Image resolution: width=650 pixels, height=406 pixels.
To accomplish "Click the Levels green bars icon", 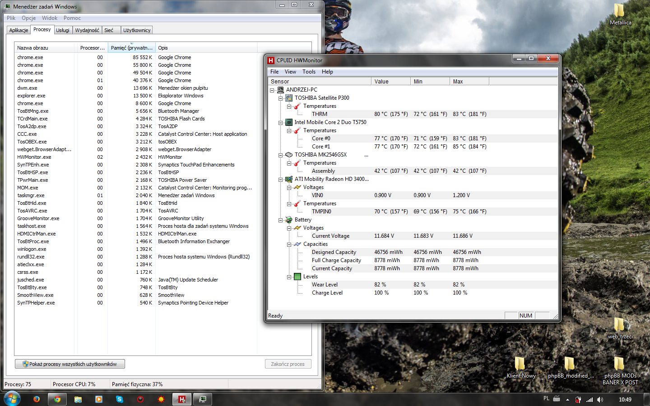I will click(297, 277).
